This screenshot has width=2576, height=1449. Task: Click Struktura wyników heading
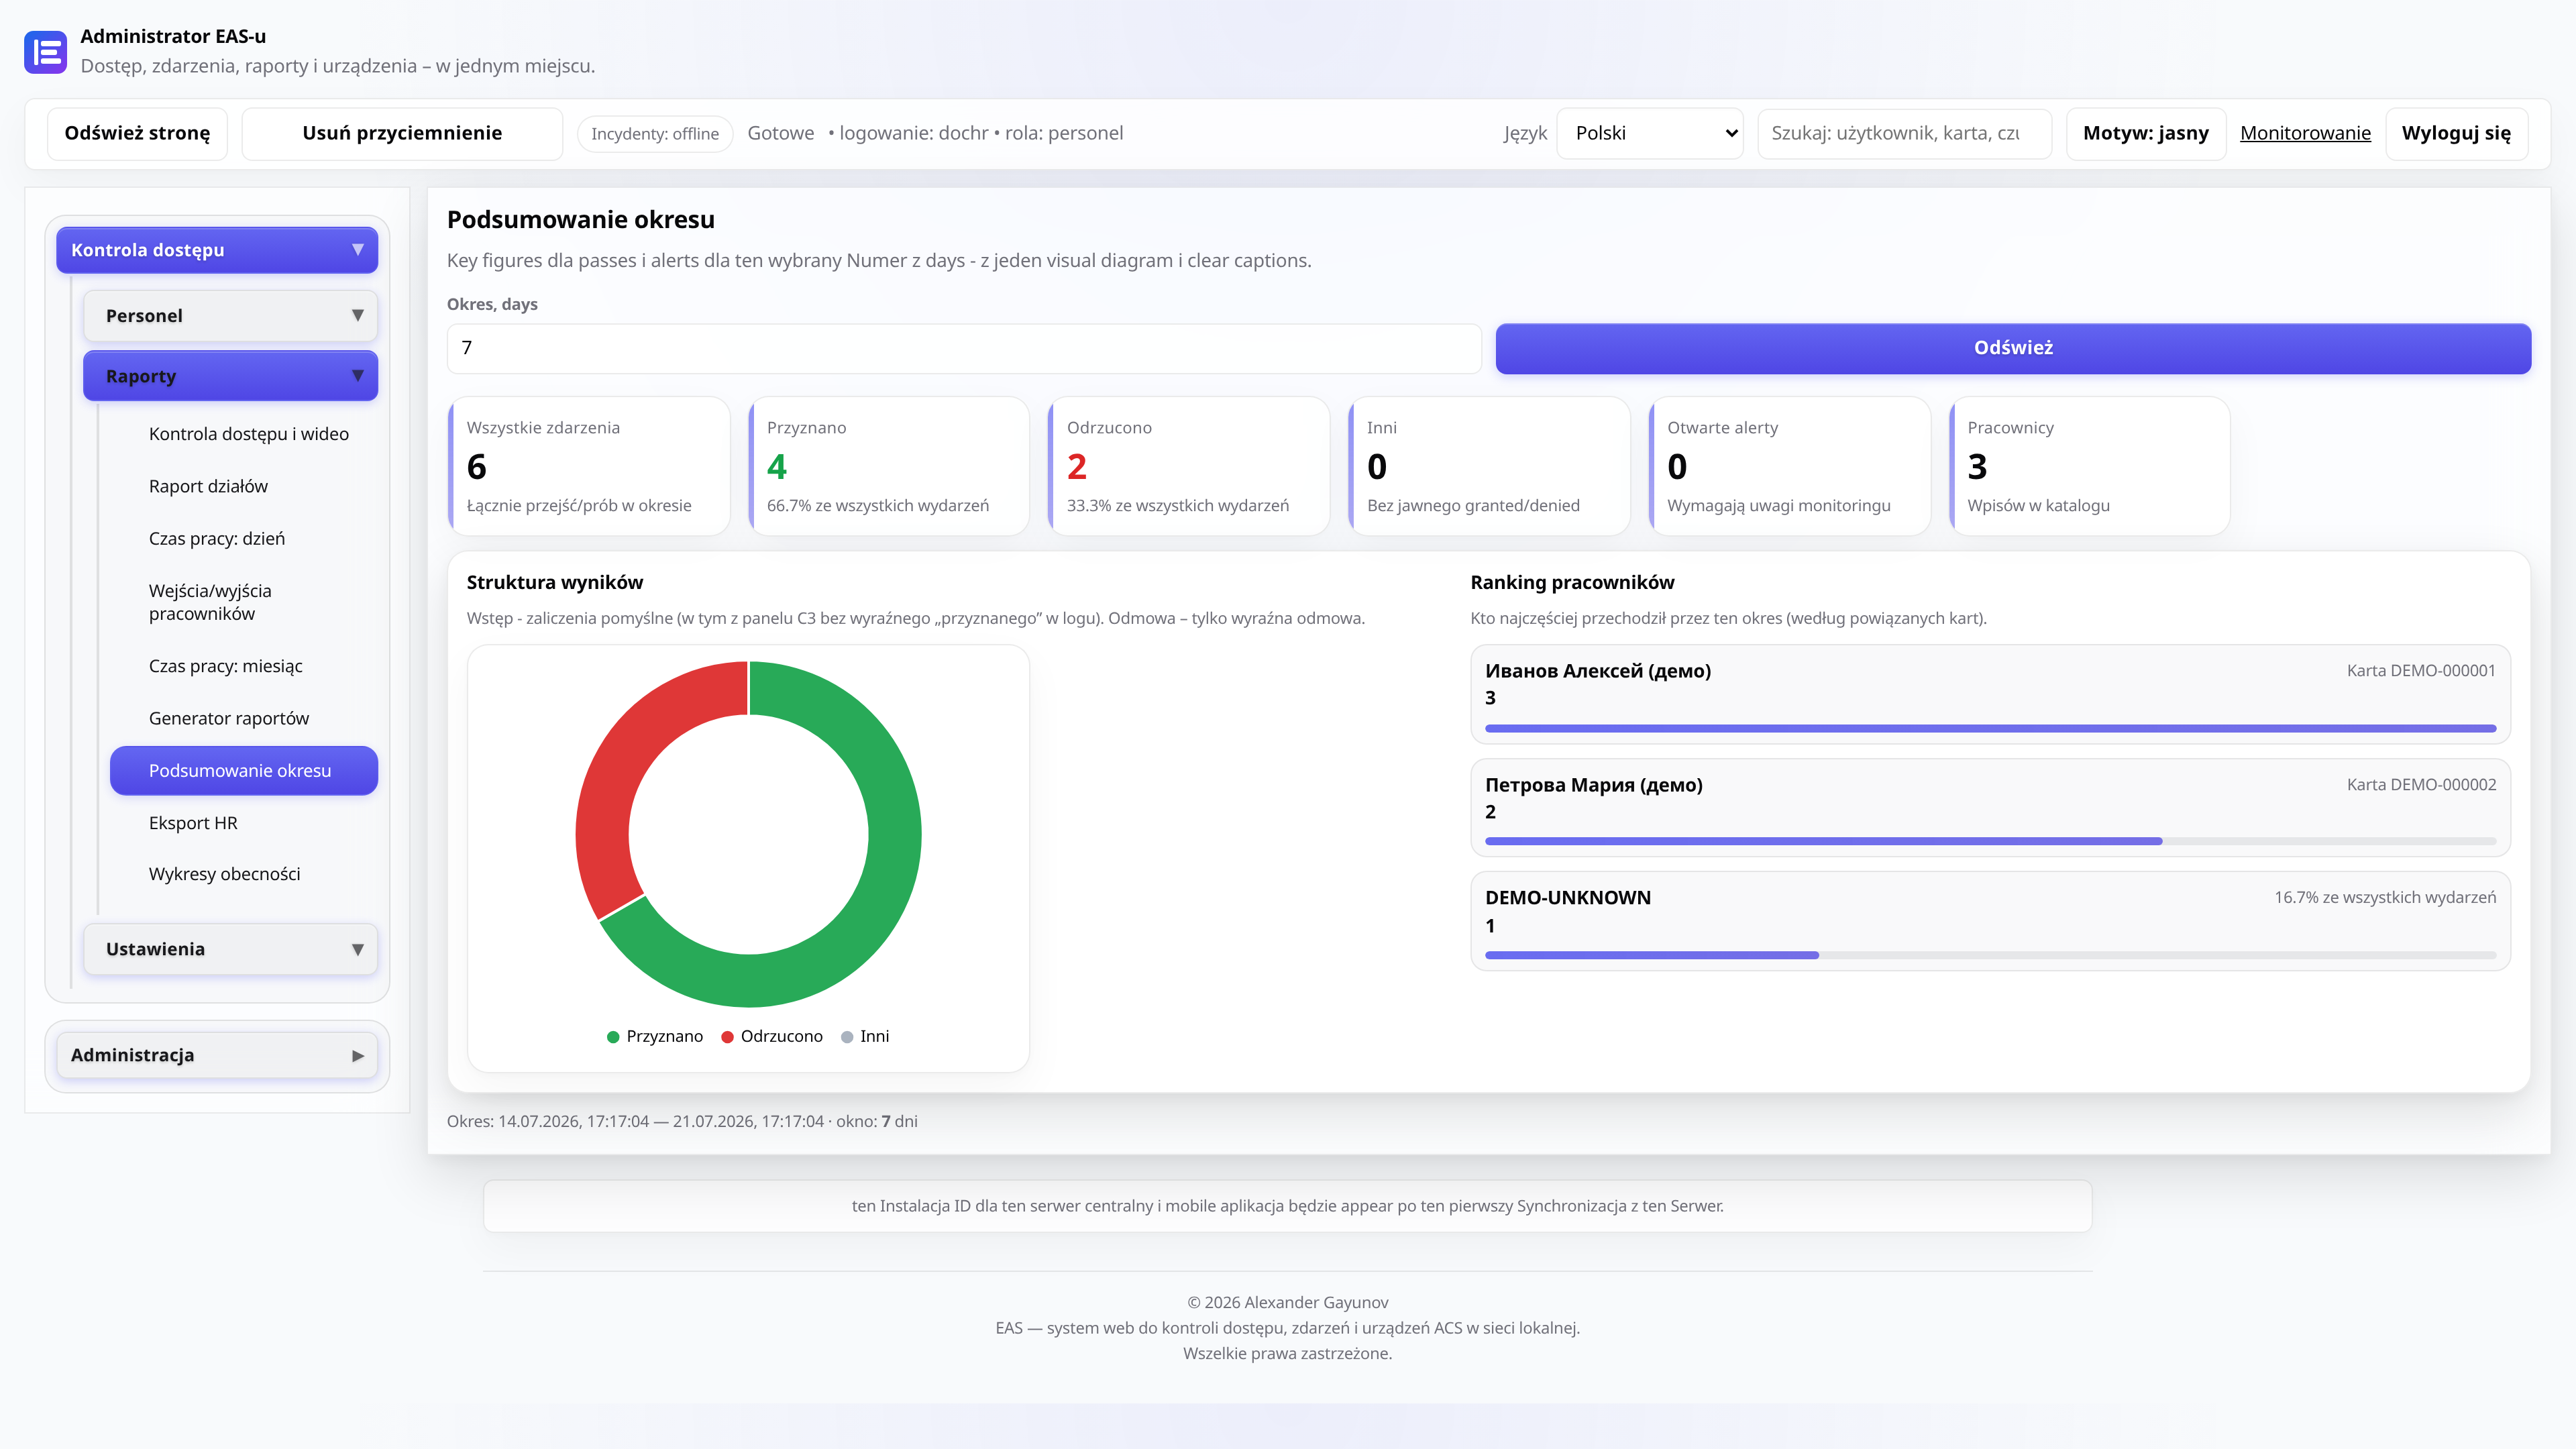(x=555, y=582)
